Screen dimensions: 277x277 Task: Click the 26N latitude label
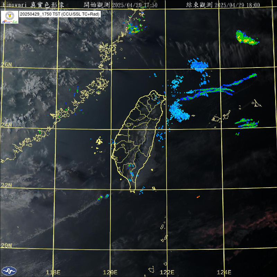pyautogui.click(x=6, y=64)
